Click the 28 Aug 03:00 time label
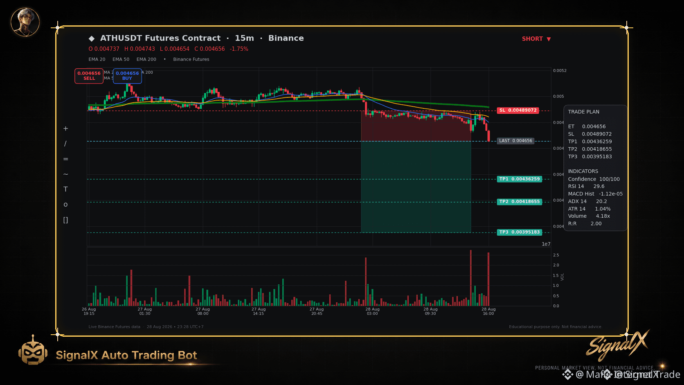 tap(372, 311)
